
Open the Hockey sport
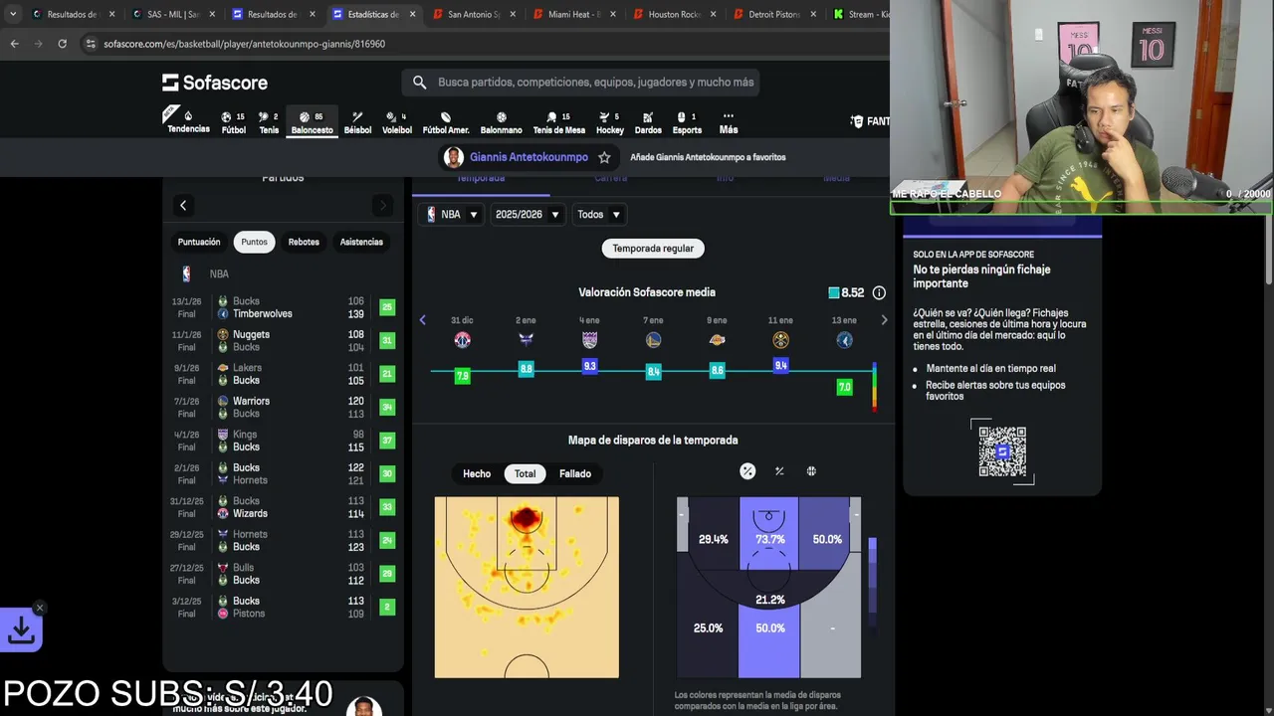pos(609,122)
